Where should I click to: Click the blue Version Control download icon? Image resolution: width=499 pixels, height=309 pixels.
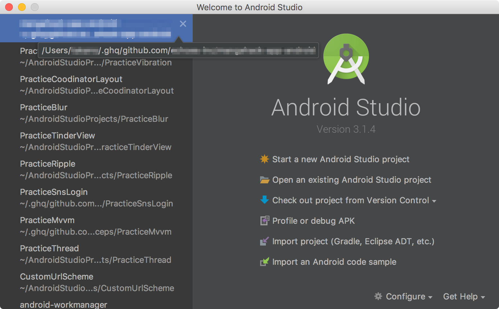[x=264, y=200]
